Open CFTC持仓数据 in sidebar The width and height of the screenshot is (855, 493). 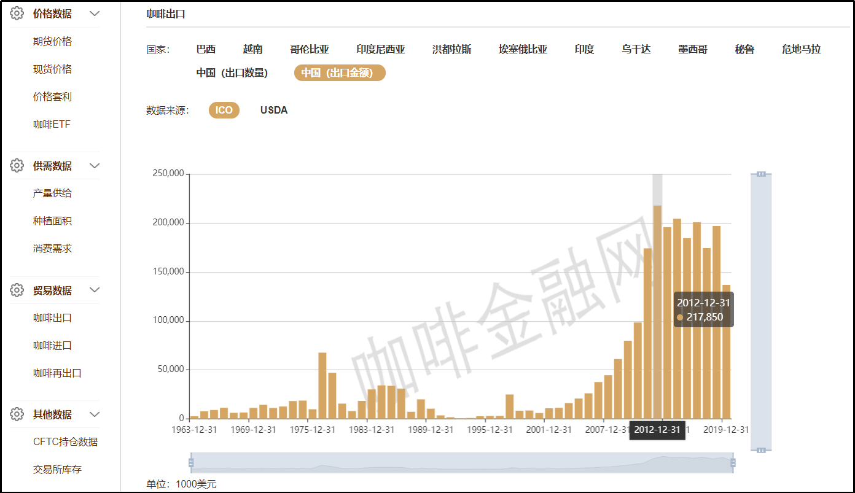coord(66,441)
